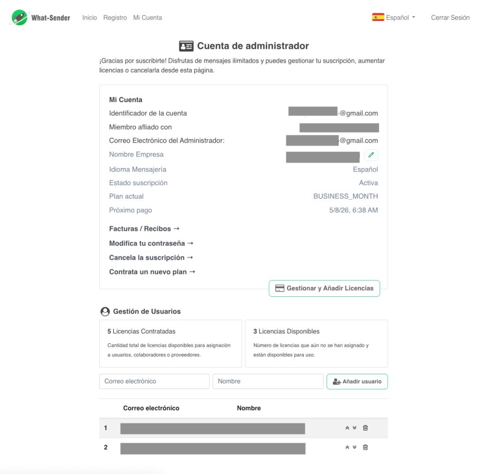
Task: Click the What-Sender rocket logo
Action: pos(19,18)
